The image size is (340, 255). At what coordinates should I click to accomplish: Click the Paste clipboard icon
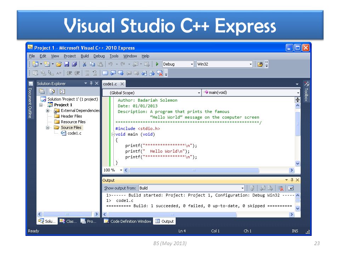(100, 64)
